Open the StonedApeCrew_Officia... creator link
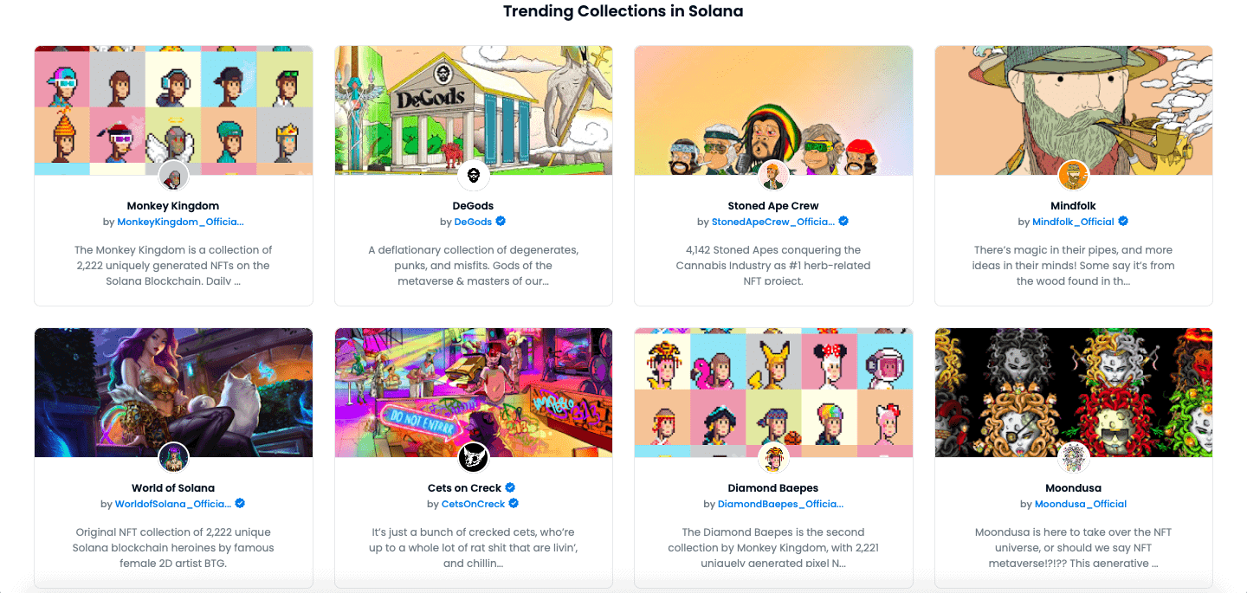 coord(773,222)
